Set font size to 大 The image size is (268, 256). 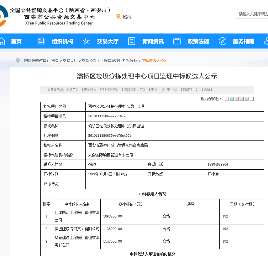[x=164, y=90]
